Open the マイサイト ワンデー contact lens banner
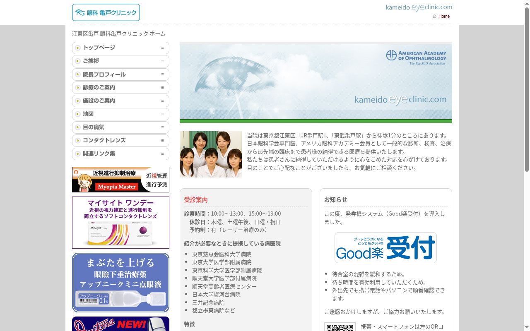 coord(120,223)
